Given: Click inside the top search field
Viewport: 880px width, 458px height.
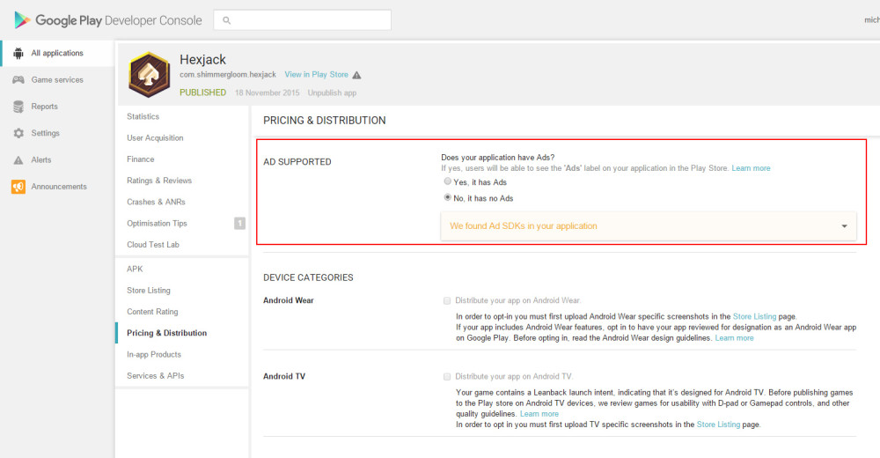Looking at the screenshot, I should tap(303, 20).
